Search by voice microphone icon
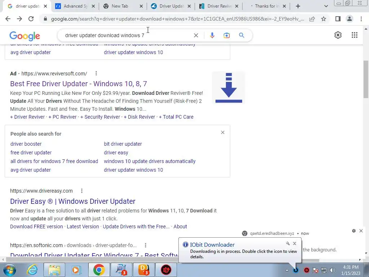Image resolution: width=369 pixels, height=277 pixels. 212,35
